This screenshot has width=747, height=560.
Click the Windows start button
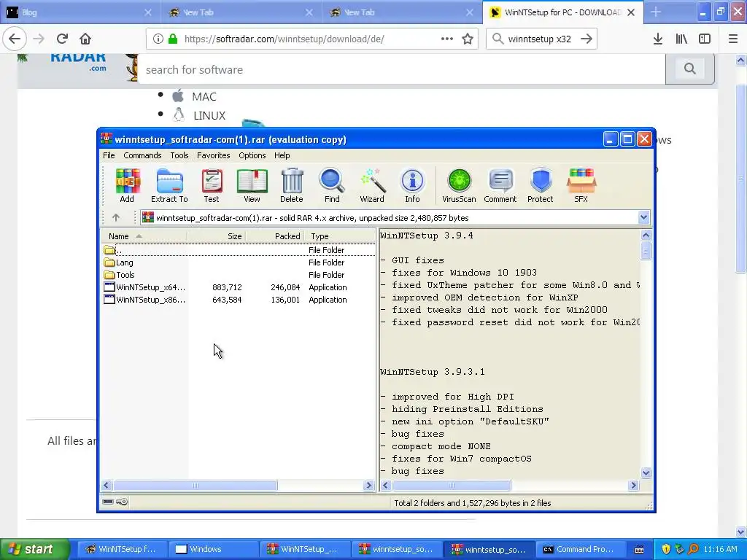click(x=35, y=549)
